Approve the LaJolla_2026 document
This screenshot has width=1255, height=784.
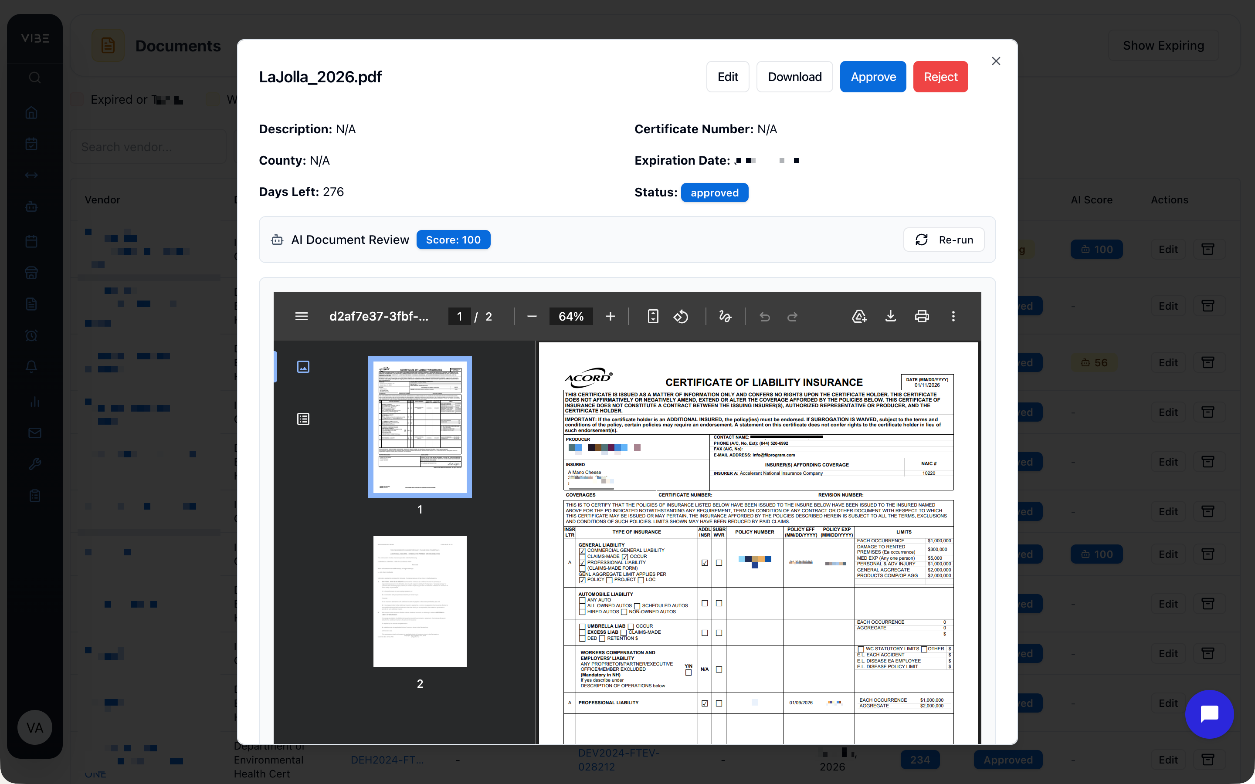(873, 76)
